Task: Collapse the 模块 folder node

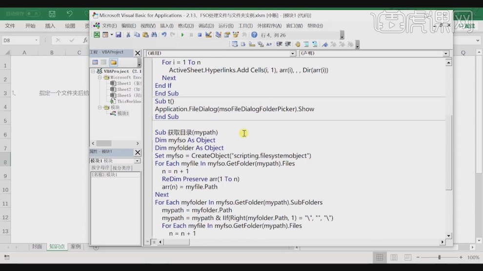Action: pos(100,107)
